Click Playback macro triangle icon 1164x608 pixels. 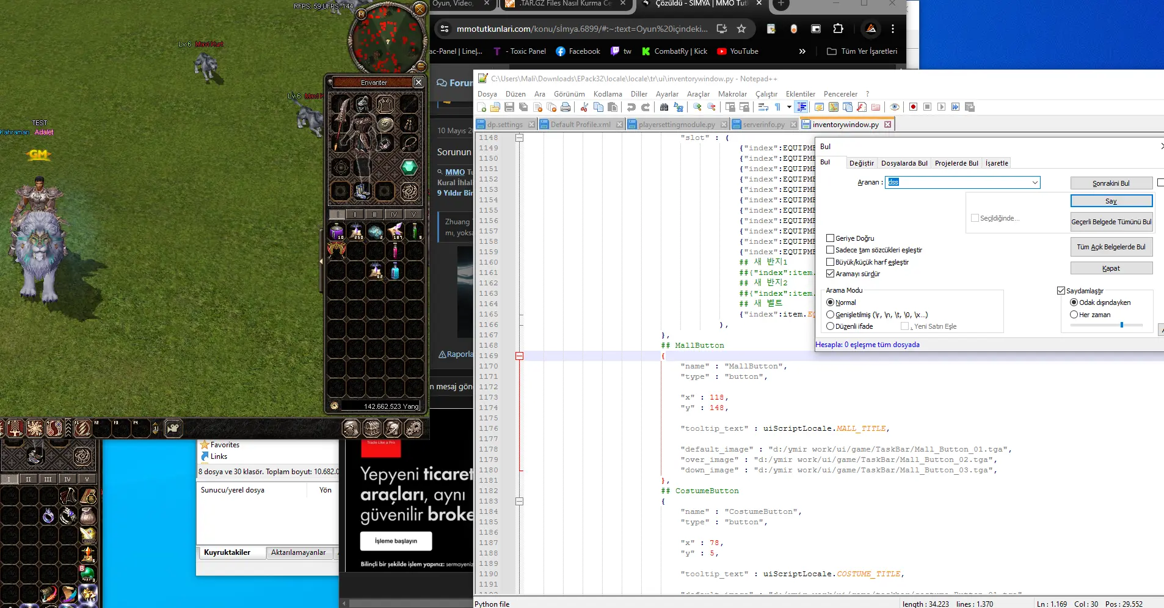click(x=942, y=107)
